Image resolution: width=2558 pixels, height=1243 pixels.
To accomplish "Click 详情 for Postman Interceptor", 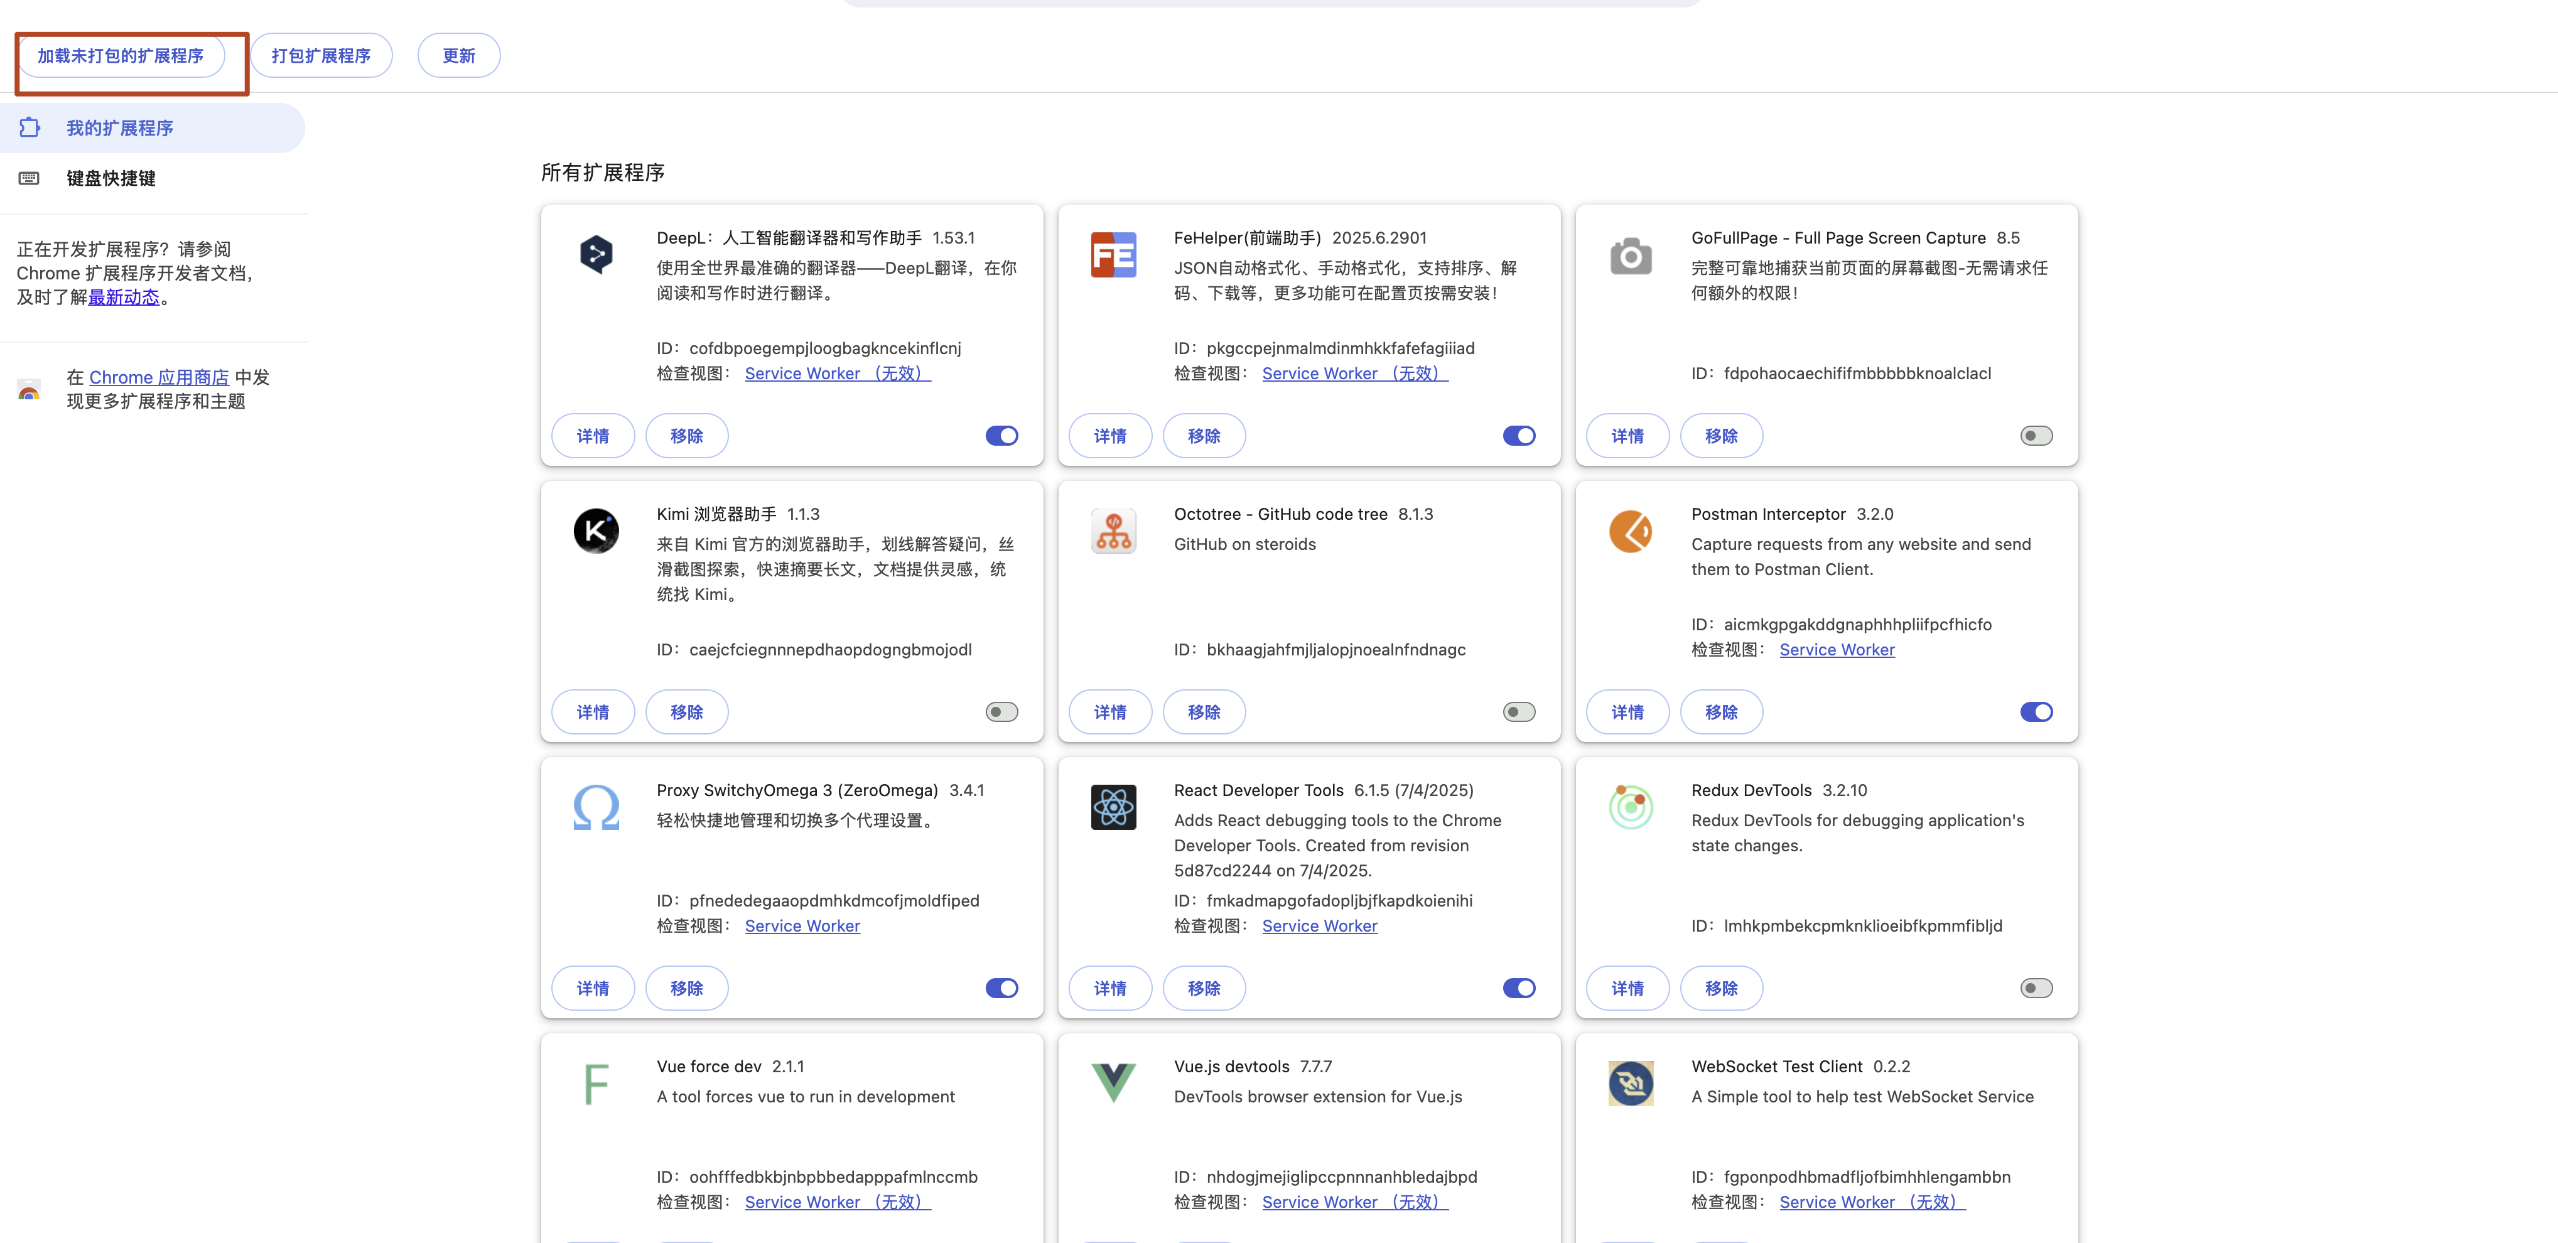I will (1627, 712).
